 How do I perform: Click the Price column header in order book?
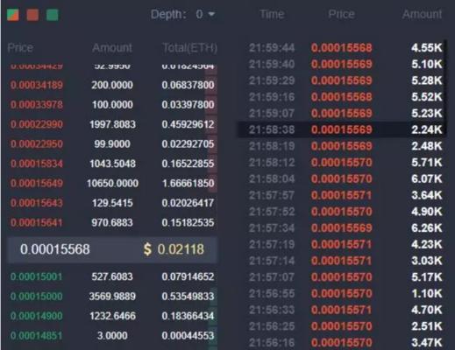pos(20,47)
